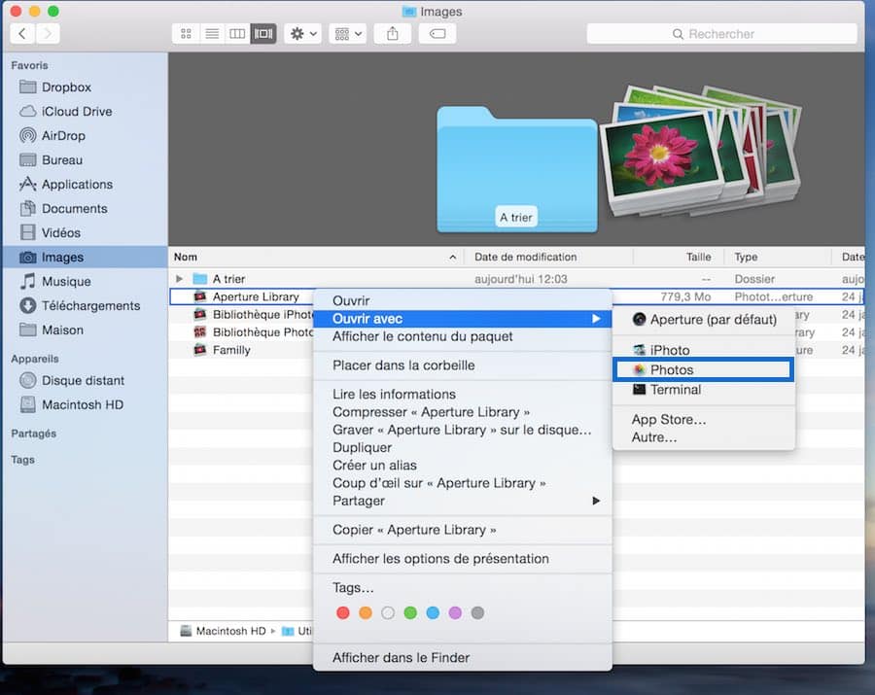The height and width of the screenshot is (695, 875).
Task: Go back with the toolbar back arrow
Action: tap(22, 34)
